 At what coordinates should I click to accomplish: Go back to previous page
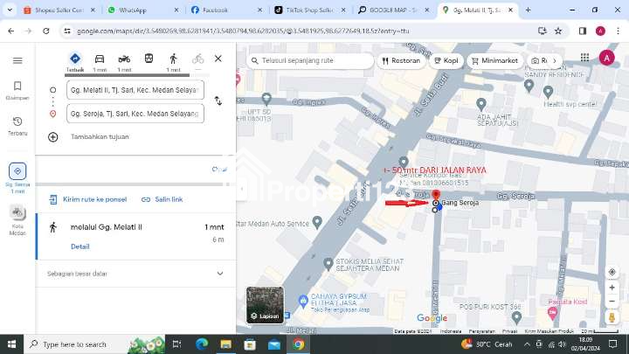(x=10, y=31)
